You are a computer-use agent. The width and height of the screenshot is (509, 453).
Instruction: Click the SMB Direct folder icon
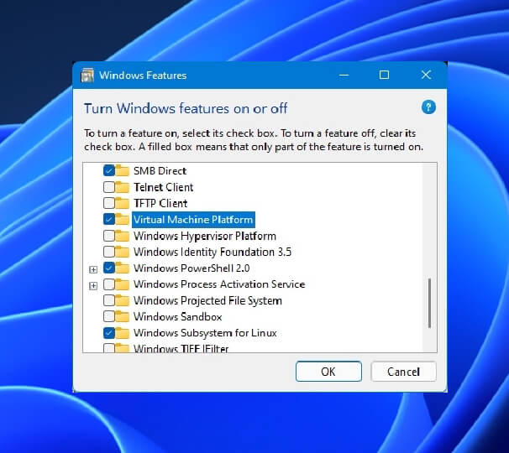pos(122,170)
